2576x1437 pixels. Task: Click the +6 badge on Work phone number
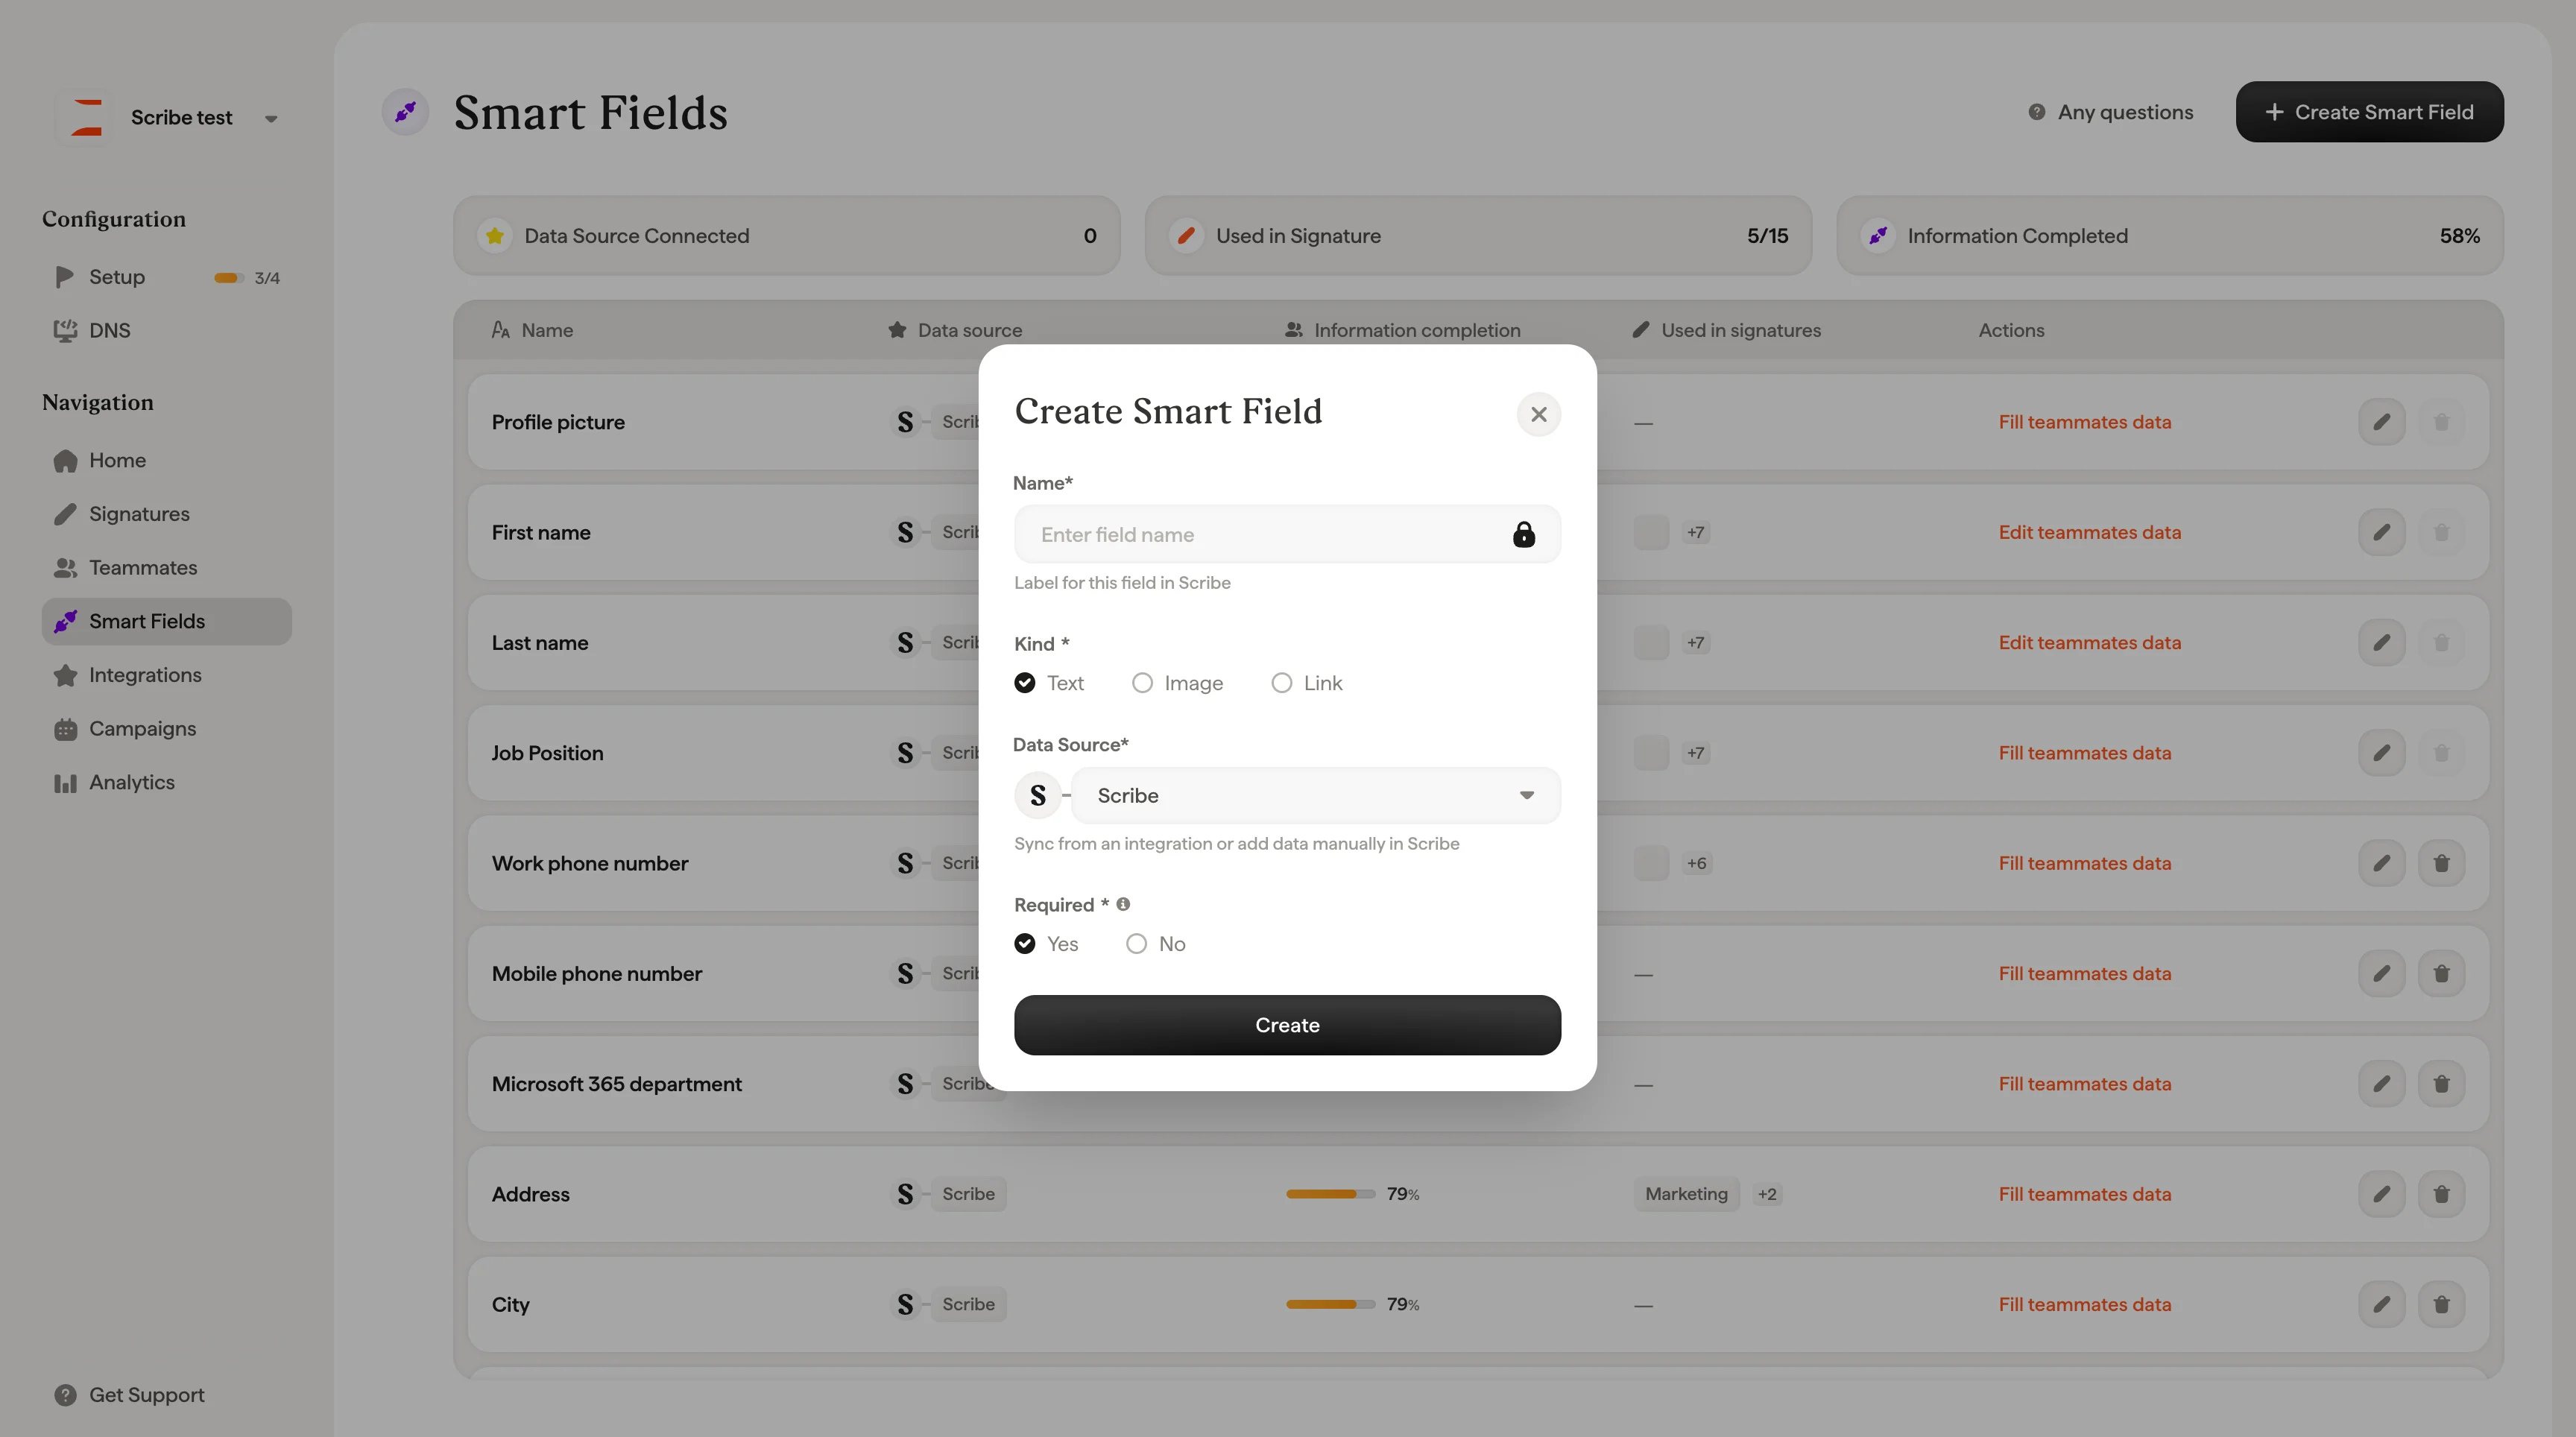pyautogui.click(x=1696, y=863)
